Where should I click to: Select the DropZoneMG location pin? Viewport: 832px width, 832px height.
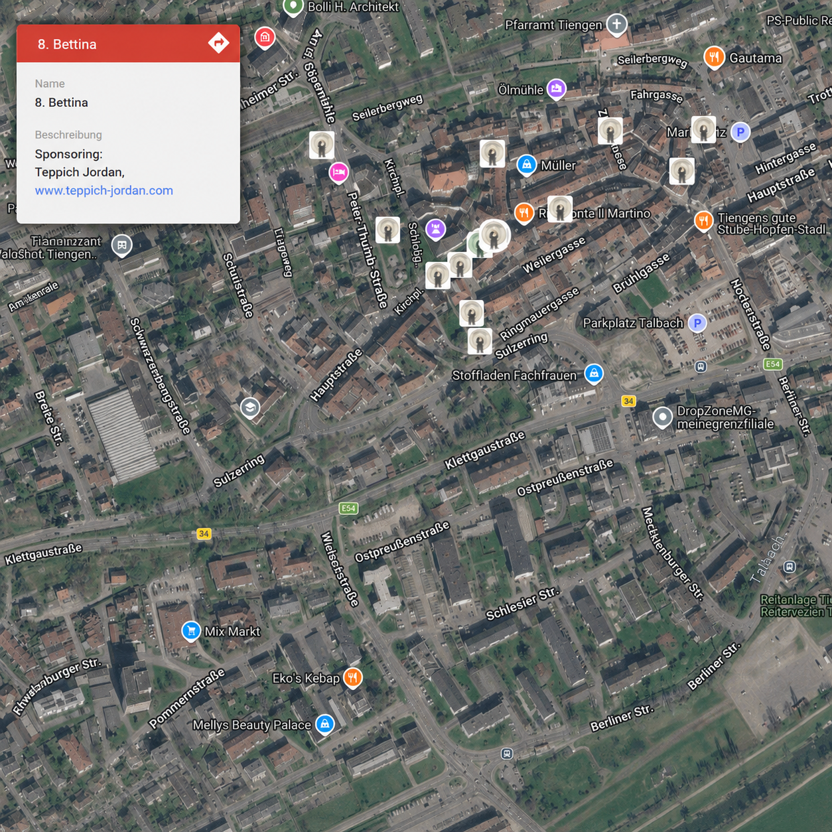(x=662, y=417)
